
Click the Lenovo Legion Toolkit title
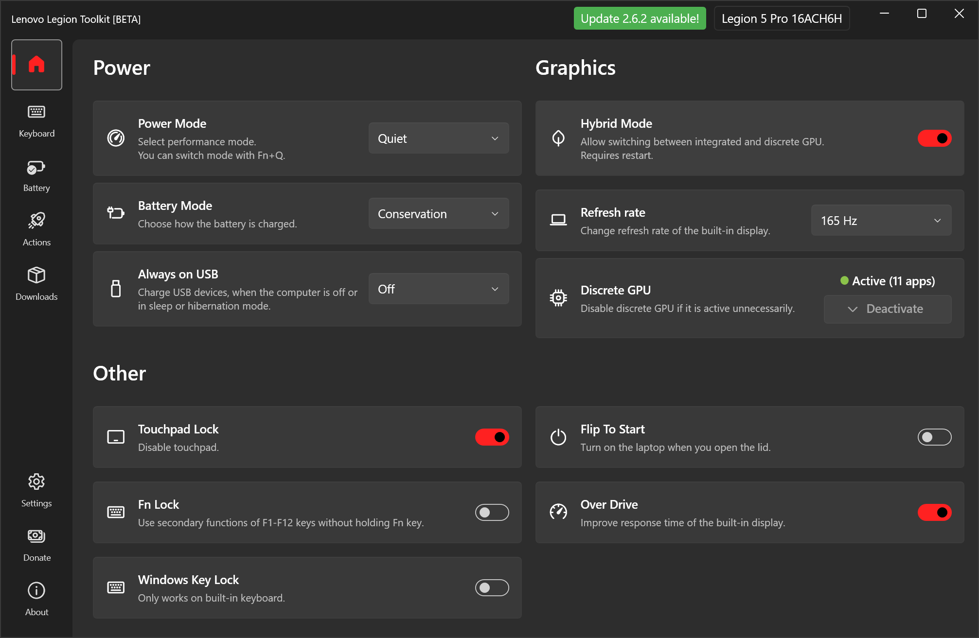click(76, 19)
